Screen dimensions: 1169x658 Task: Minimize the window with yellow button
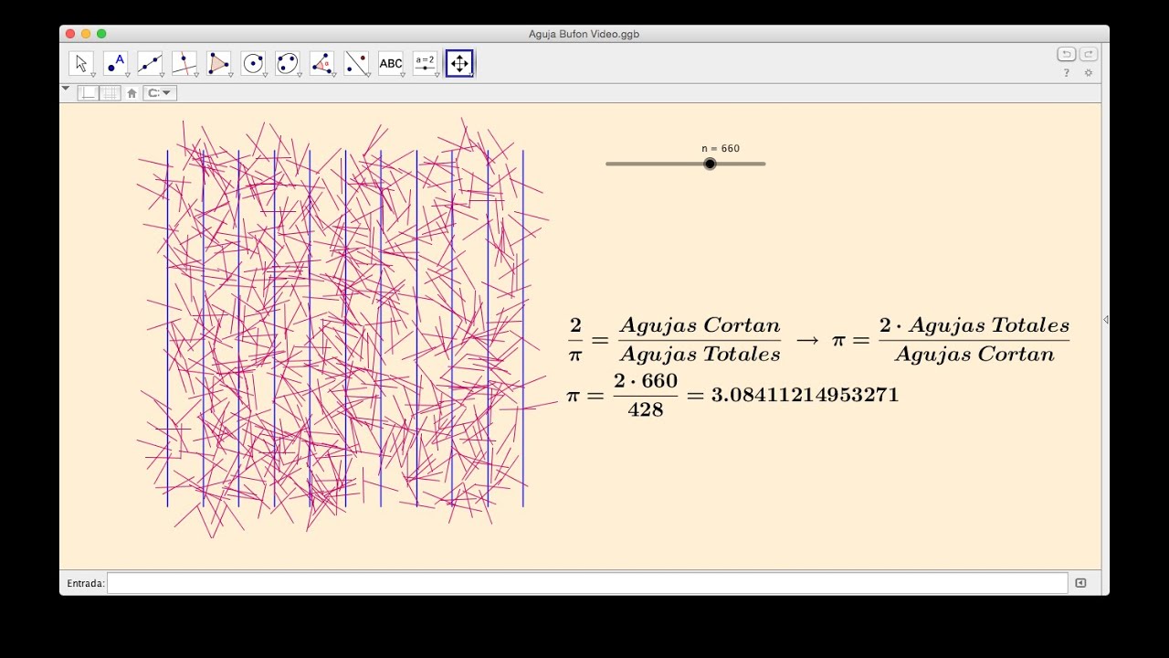tap(86, 34)
